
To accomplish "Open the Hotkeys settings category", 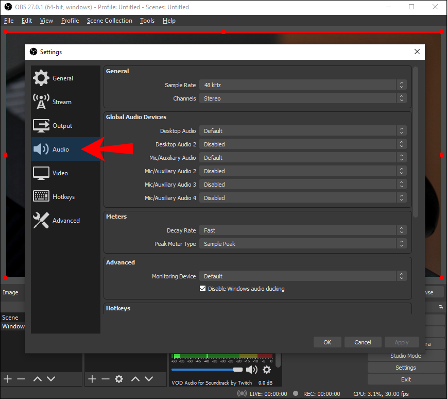I will [65, 196].
